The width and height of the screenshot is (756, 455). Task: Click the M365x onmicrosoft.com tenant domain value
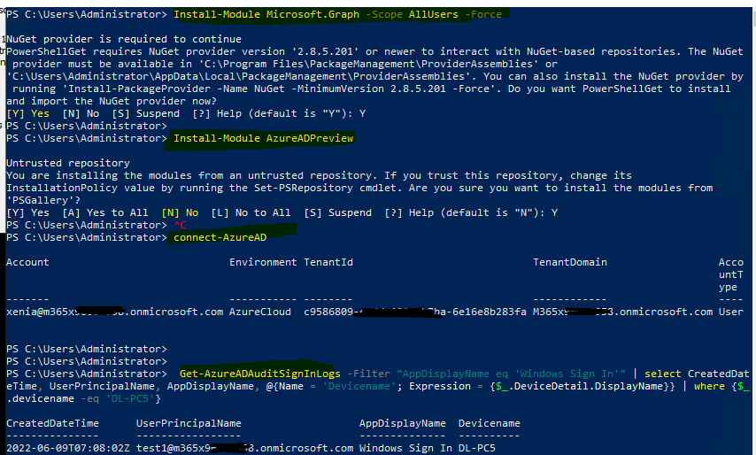[622, 312]
